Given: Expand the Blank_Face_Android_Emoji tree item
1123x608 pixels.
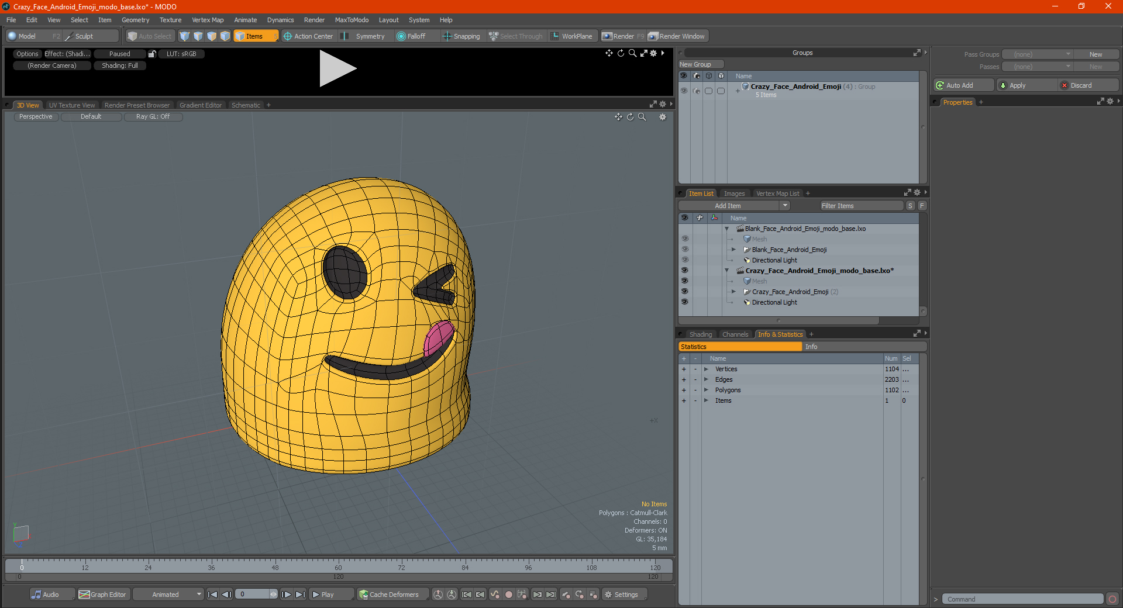Looking at the screenshot, I should click(x=733, y=250).
